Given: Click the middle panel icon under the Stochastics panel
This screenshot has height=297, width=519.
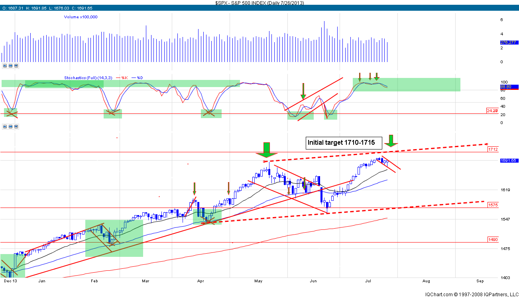Looking at the screenshot, I should (x=10, y=127).
